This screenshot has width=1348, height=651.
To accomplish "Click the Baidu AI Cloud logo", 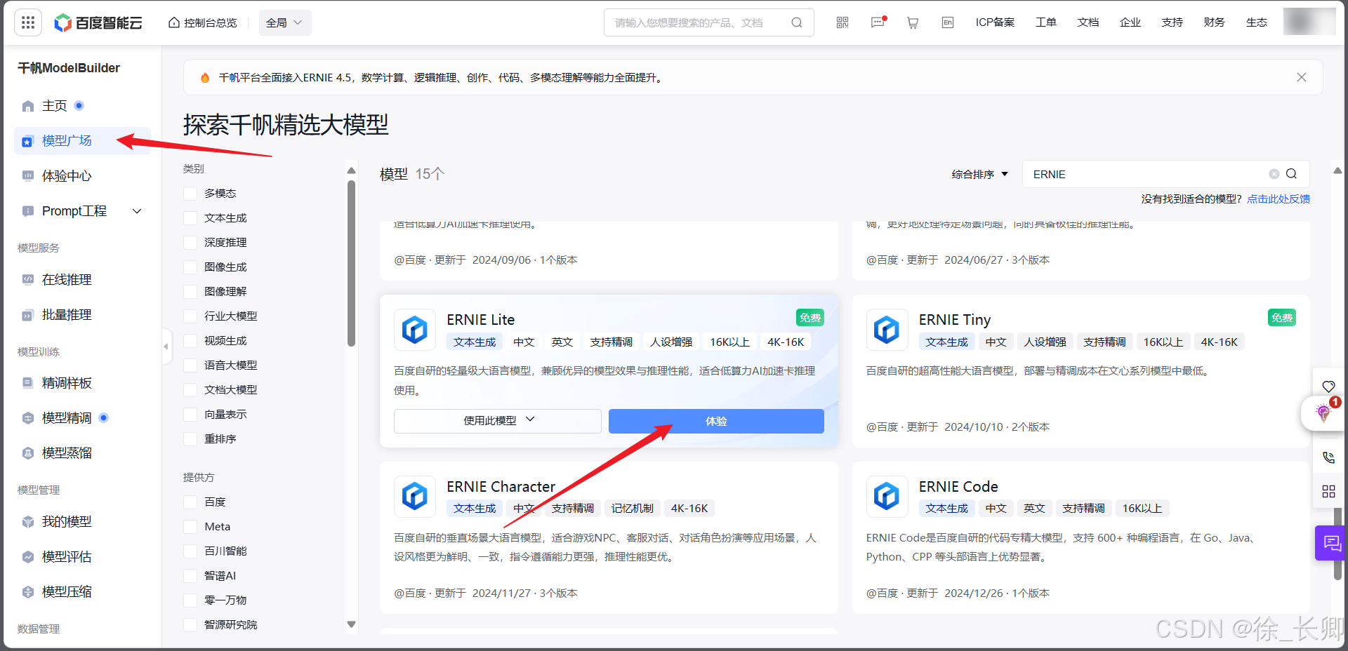I will coord(98,23).
